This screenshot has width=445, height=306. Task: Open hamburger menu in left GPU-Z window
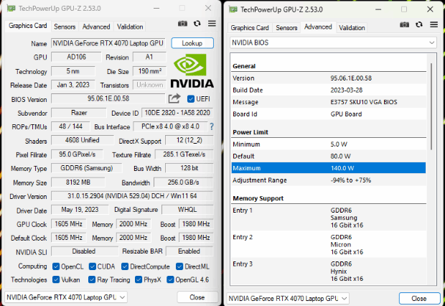tap(212, 23)
